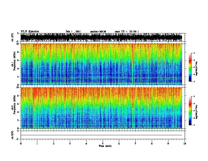Screen dimensions: 208x161
Task: Click inside the ch.1 spectrogram panel
Action: [101, 64]
